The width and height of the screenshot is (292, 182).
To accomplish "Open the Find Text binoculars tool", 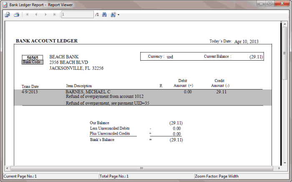I will click(104, 15).
